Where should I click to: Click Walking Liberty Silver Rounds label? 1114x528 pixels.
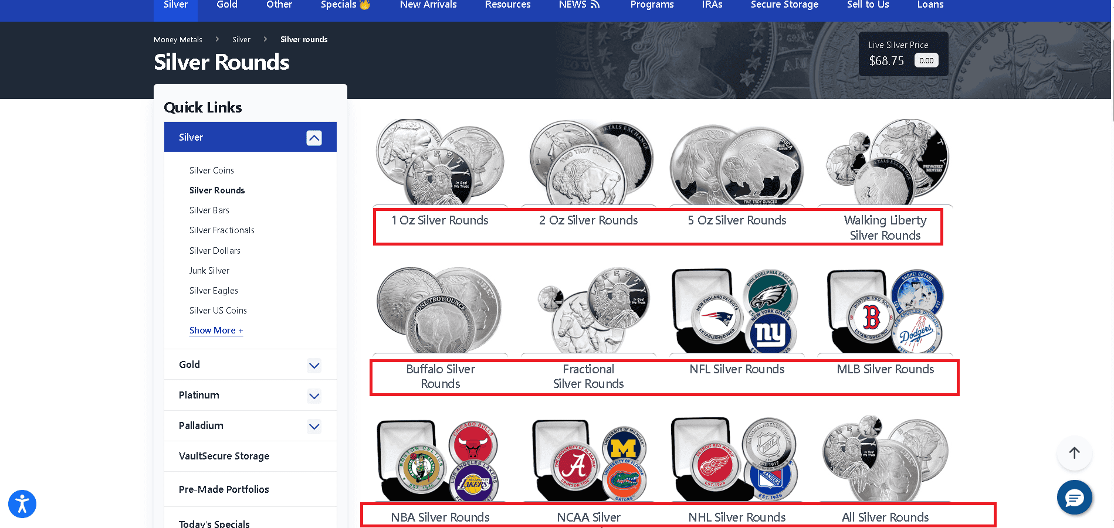(x=885, y=228)
